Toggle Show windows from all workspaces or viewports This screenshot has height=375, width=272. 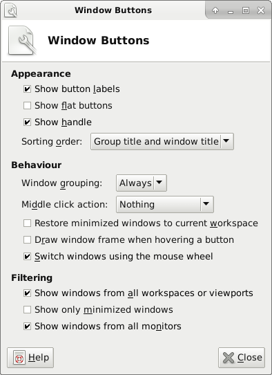(27, 293)
